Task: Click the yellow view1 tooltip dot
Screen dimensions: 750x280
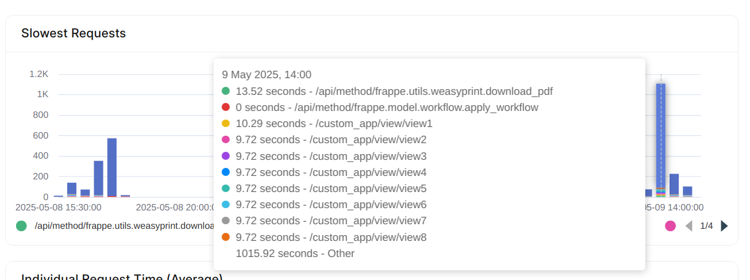Action: point(226,124)
